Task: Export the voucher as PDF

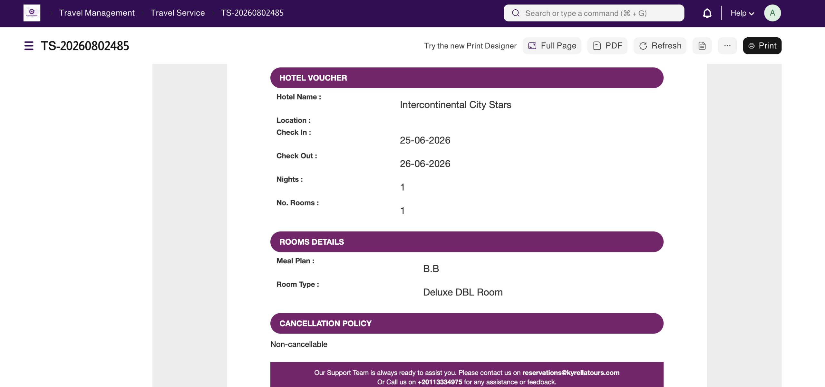Action: pyautogui.click(x=607, y=46)
